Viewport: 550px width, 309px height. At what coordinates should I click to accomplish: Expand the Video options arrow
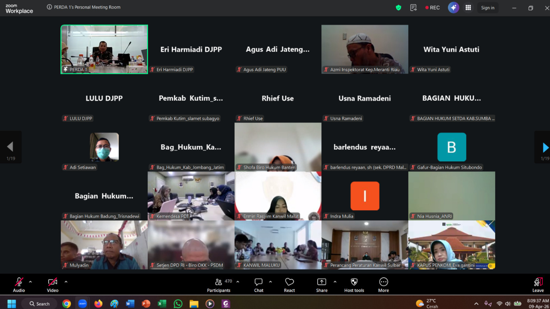click(x=66, y=282)
